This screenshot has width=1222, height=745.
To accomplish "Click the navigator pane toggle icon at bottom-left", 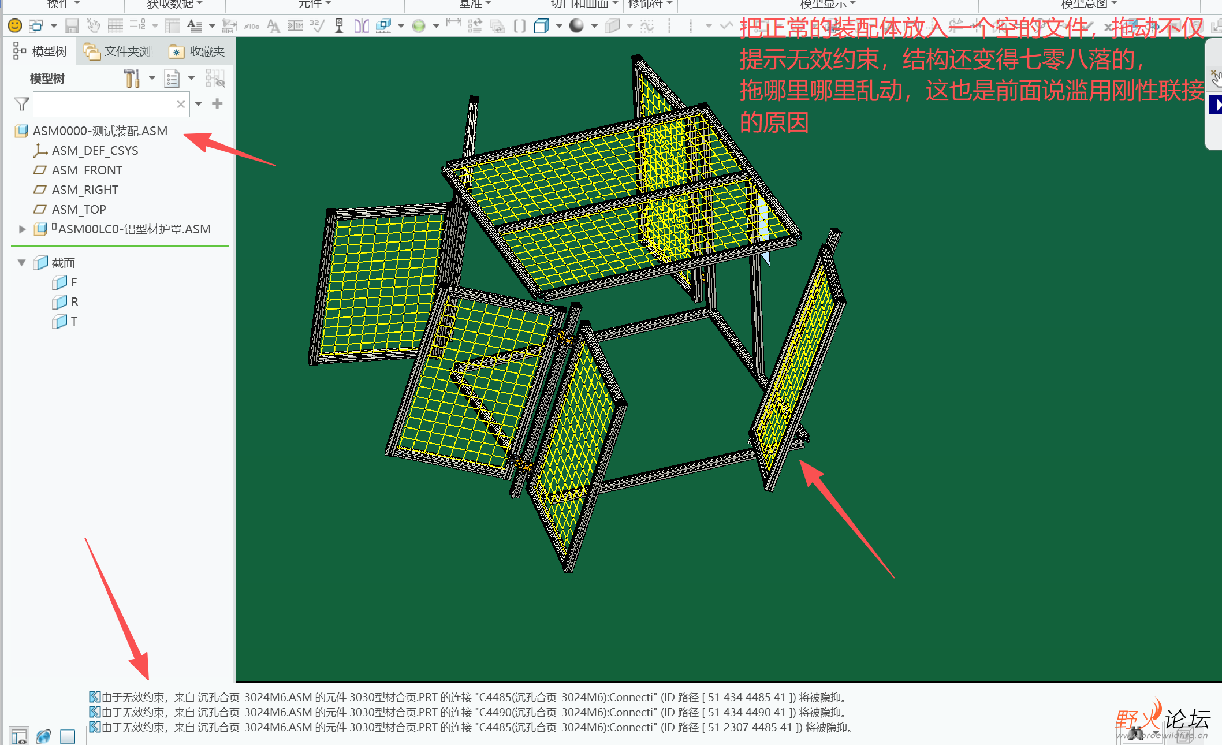I will pos(19,736).
